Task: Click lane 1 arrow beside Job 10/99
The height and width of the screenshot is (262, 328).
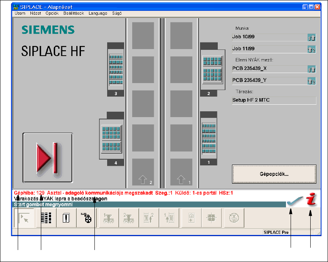Action: [x=311, y=37]
